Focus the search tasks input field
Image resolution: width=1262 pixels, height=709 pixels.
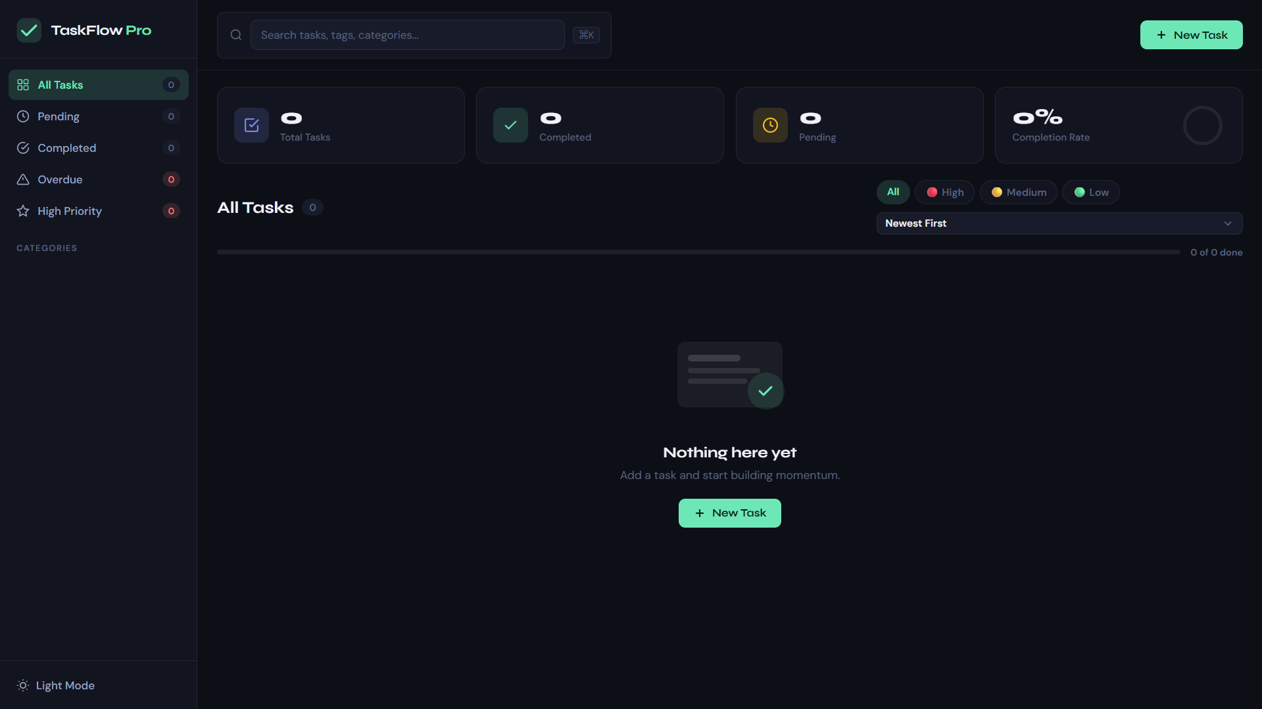407,35
